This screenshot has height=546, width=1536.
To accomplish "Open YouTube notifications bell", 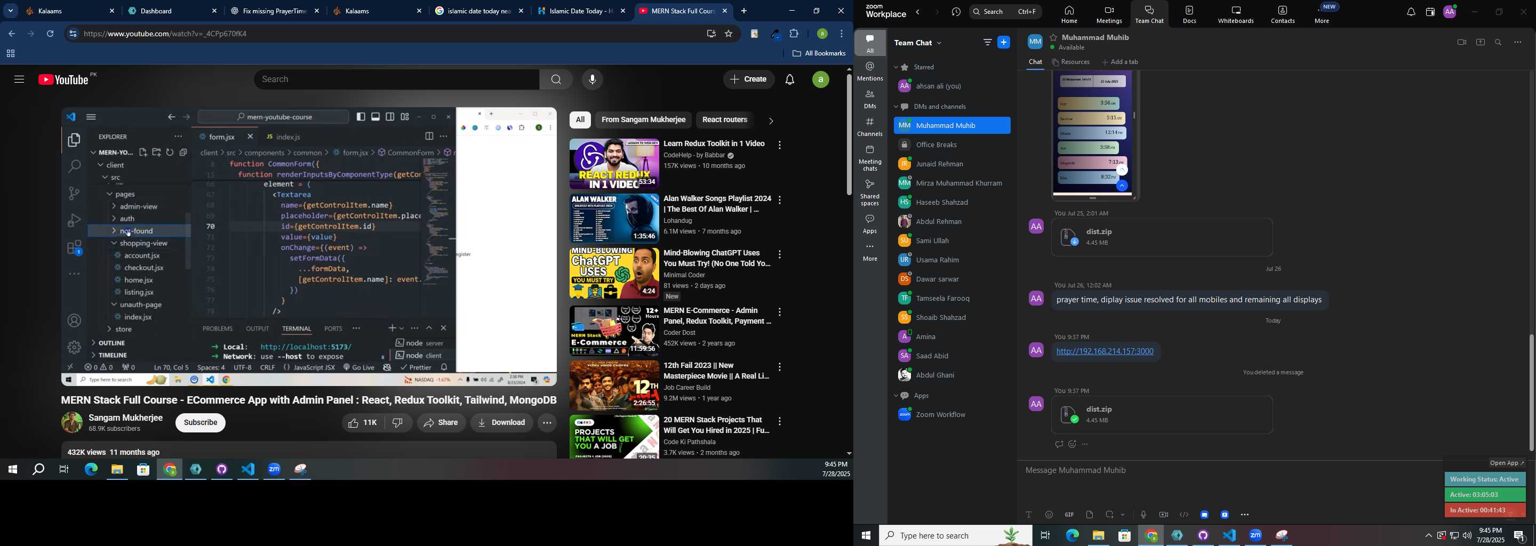I will pyautogui.click(x=790, y=79).
